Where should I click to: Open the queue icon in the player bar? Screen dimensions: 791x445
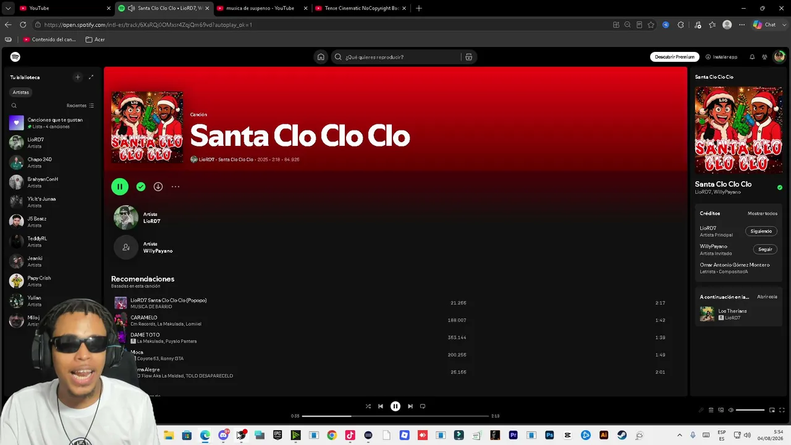pos(711,410)
